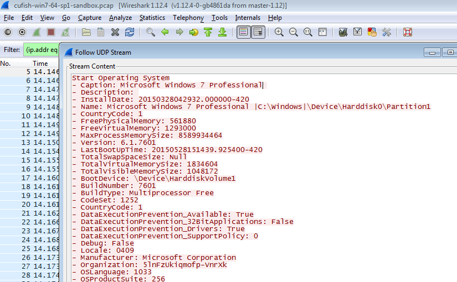457x282 pixels.
Task: Select packet number 5 in packet list
Action: click(x=29, y=71)
